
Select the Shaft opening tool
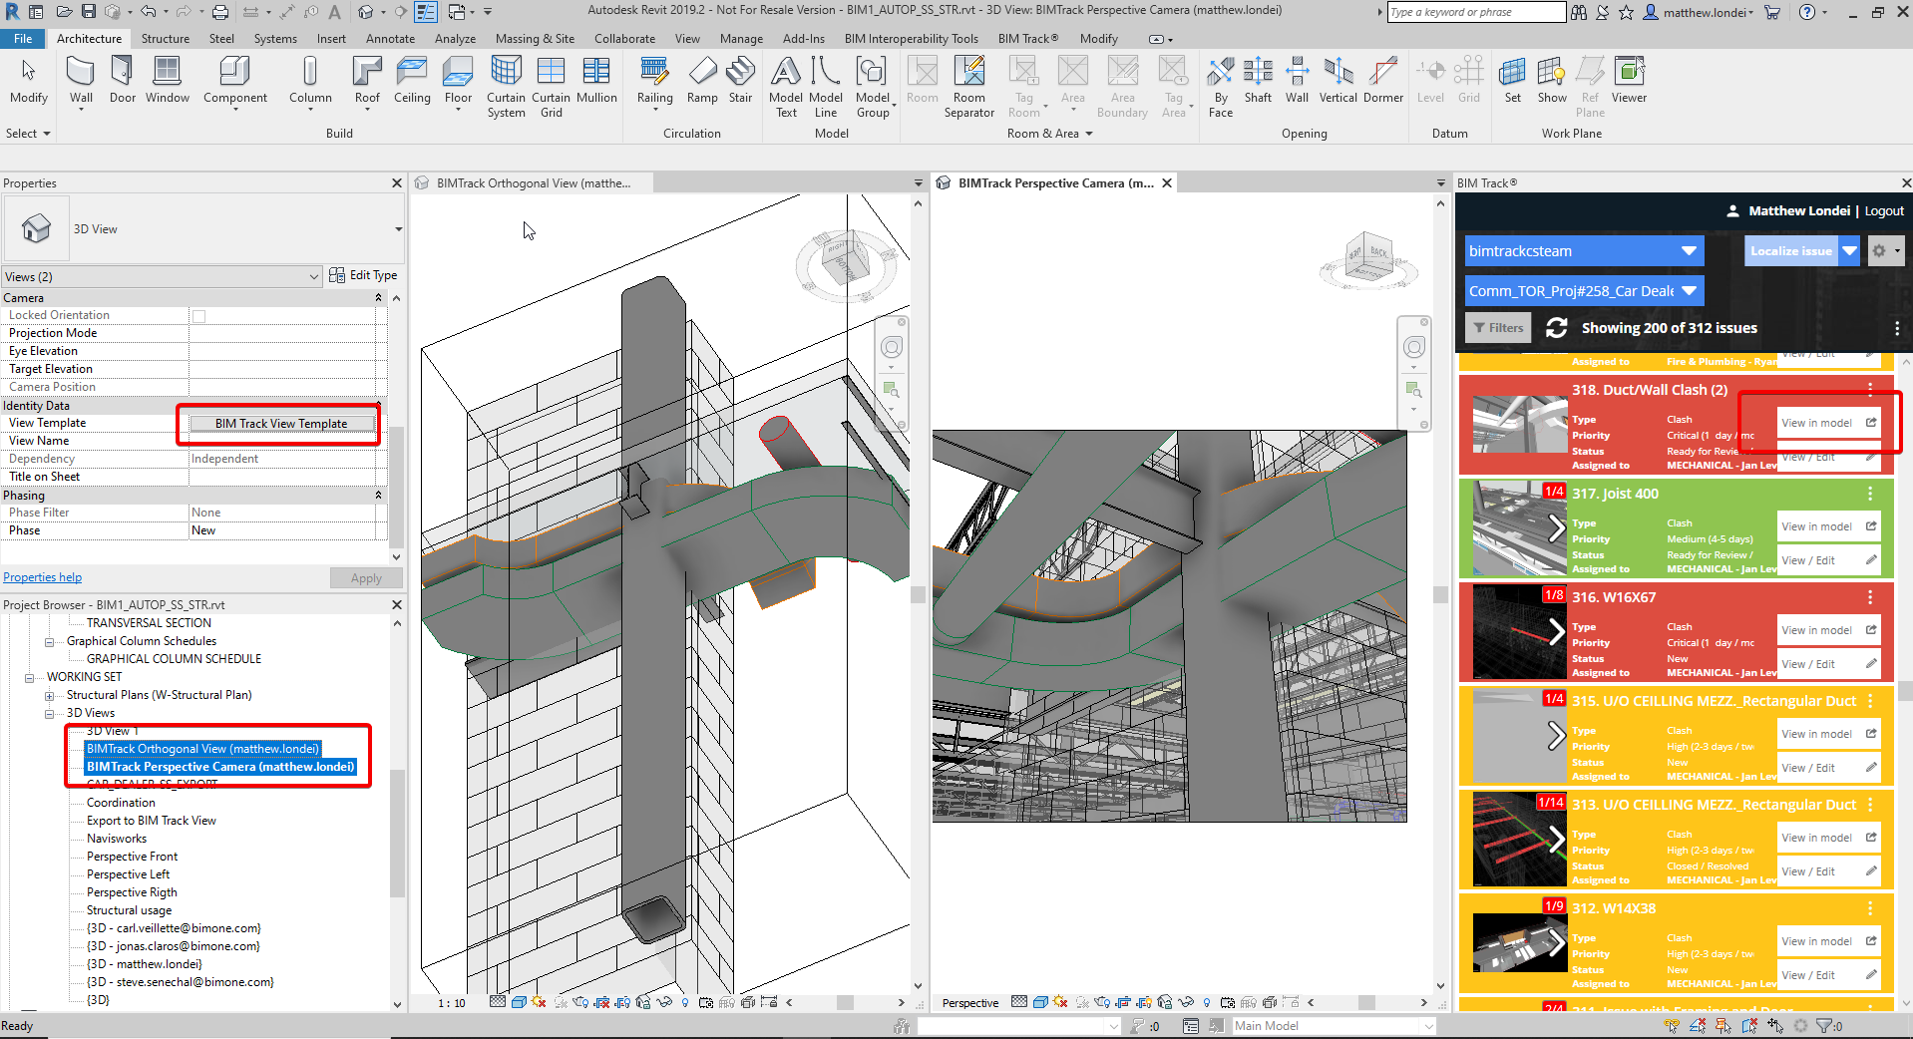point(1258,80)
